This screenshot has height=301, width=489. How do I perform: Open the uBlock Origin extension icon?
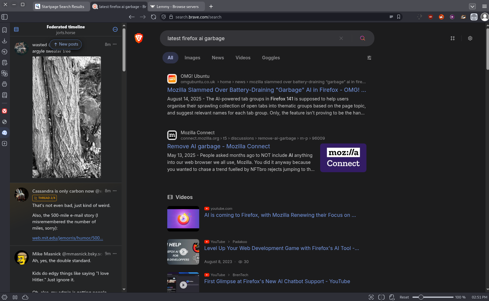pos(431,17)
